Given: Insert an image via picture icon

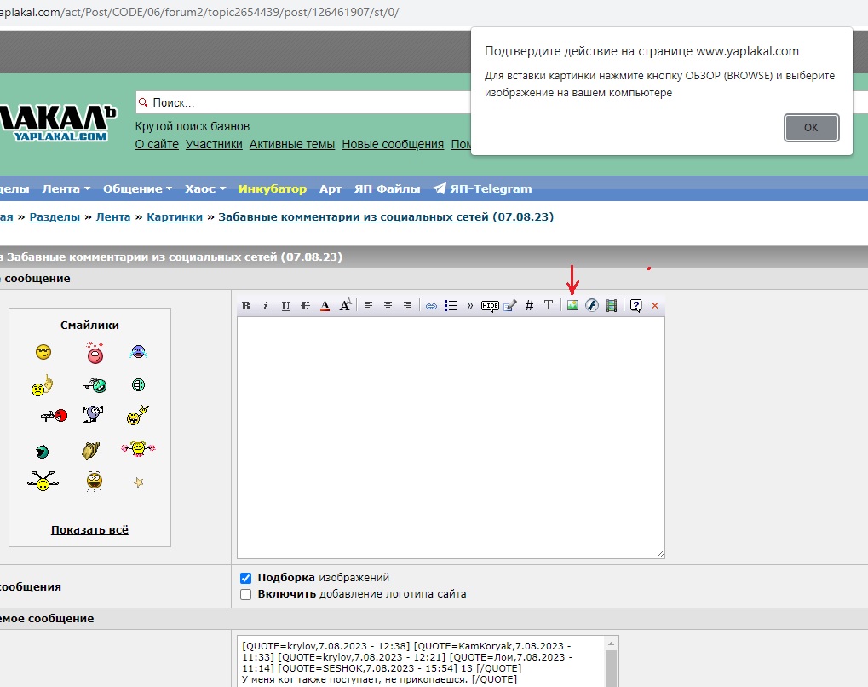Looking at the screenshot, I should [x=572, y=305].
